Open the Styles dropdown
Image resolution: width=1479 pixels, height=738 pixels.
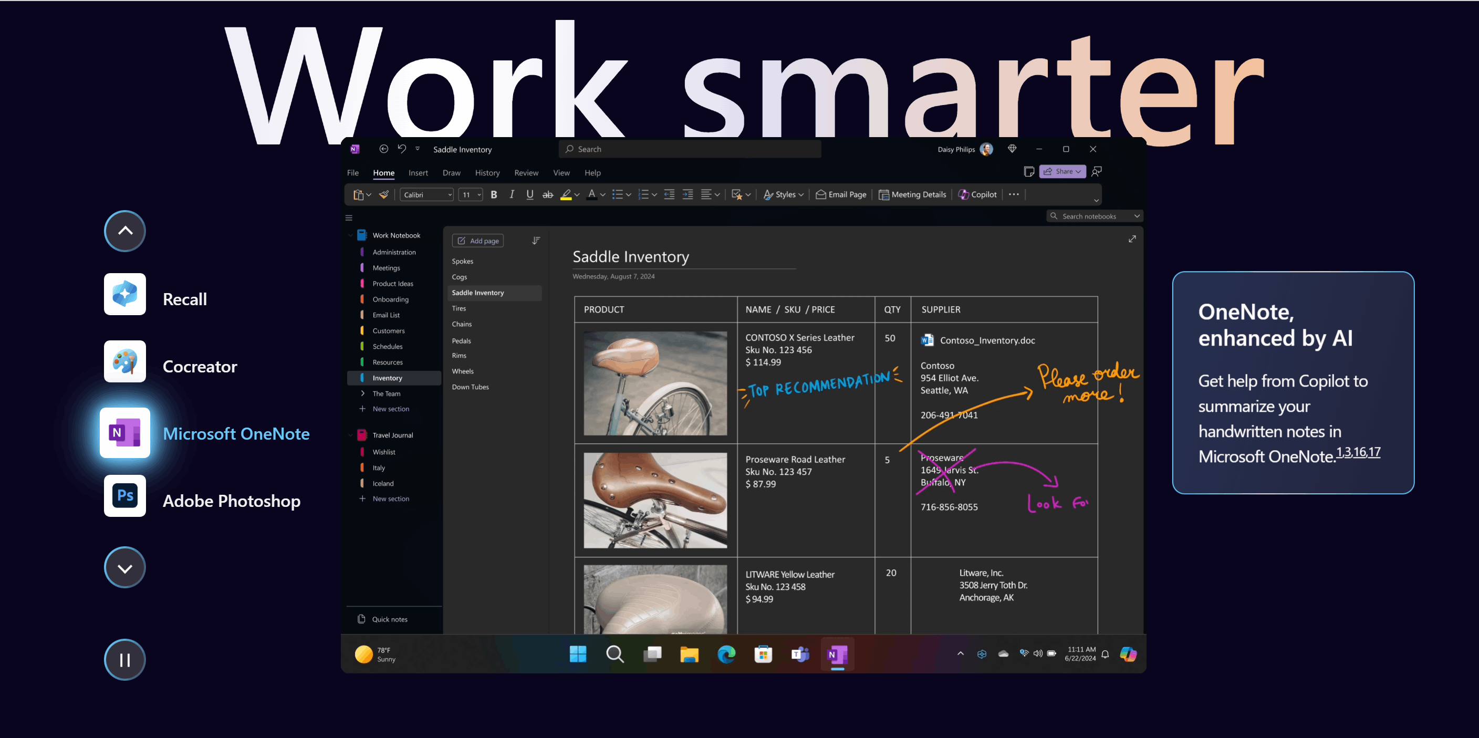[783, 195]
